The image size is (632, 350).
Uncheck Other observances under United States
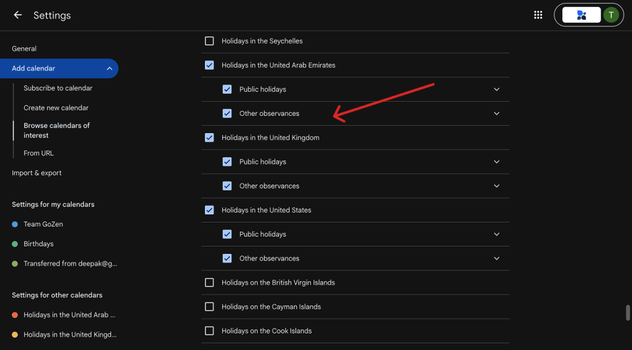[227, 258]
